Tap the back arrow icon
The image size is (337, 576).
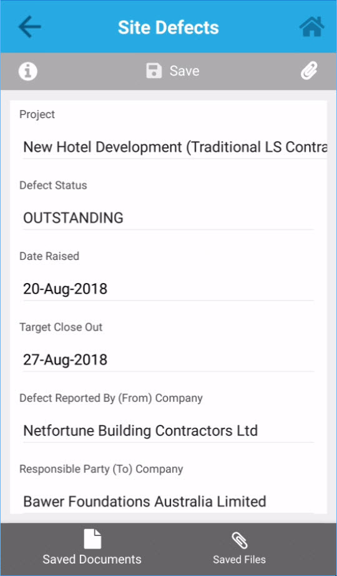coord(30,27)
